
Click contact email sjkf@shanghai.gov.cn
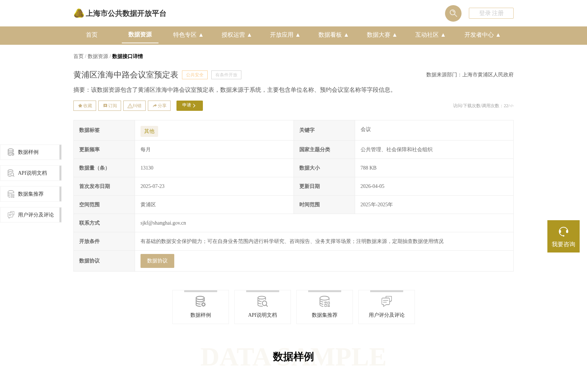point(163,223)
